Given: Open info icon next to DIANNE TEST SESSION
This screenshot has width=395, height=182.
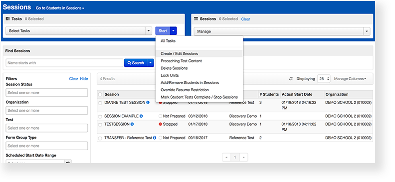Looking at the screenshot, I should [148, 102].
